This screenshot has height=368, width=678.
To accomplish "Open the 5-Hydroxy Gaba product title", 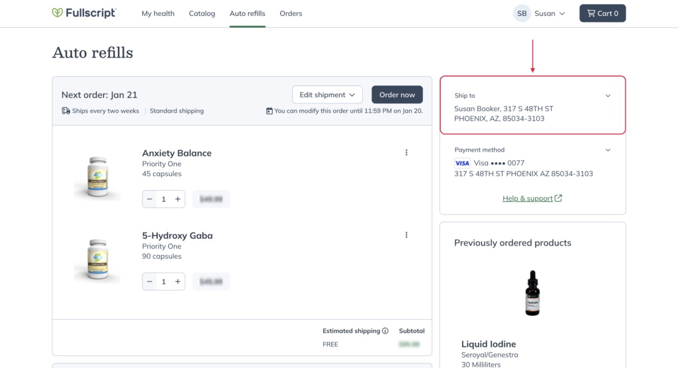I will (x=177, y=236).
